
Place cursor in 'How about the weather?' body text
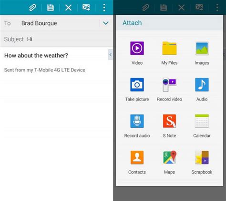tap(36, 56)
